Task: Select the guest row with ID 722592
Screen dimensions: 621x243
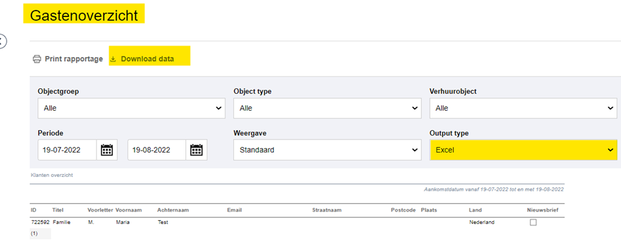Action: click(298, 223)
